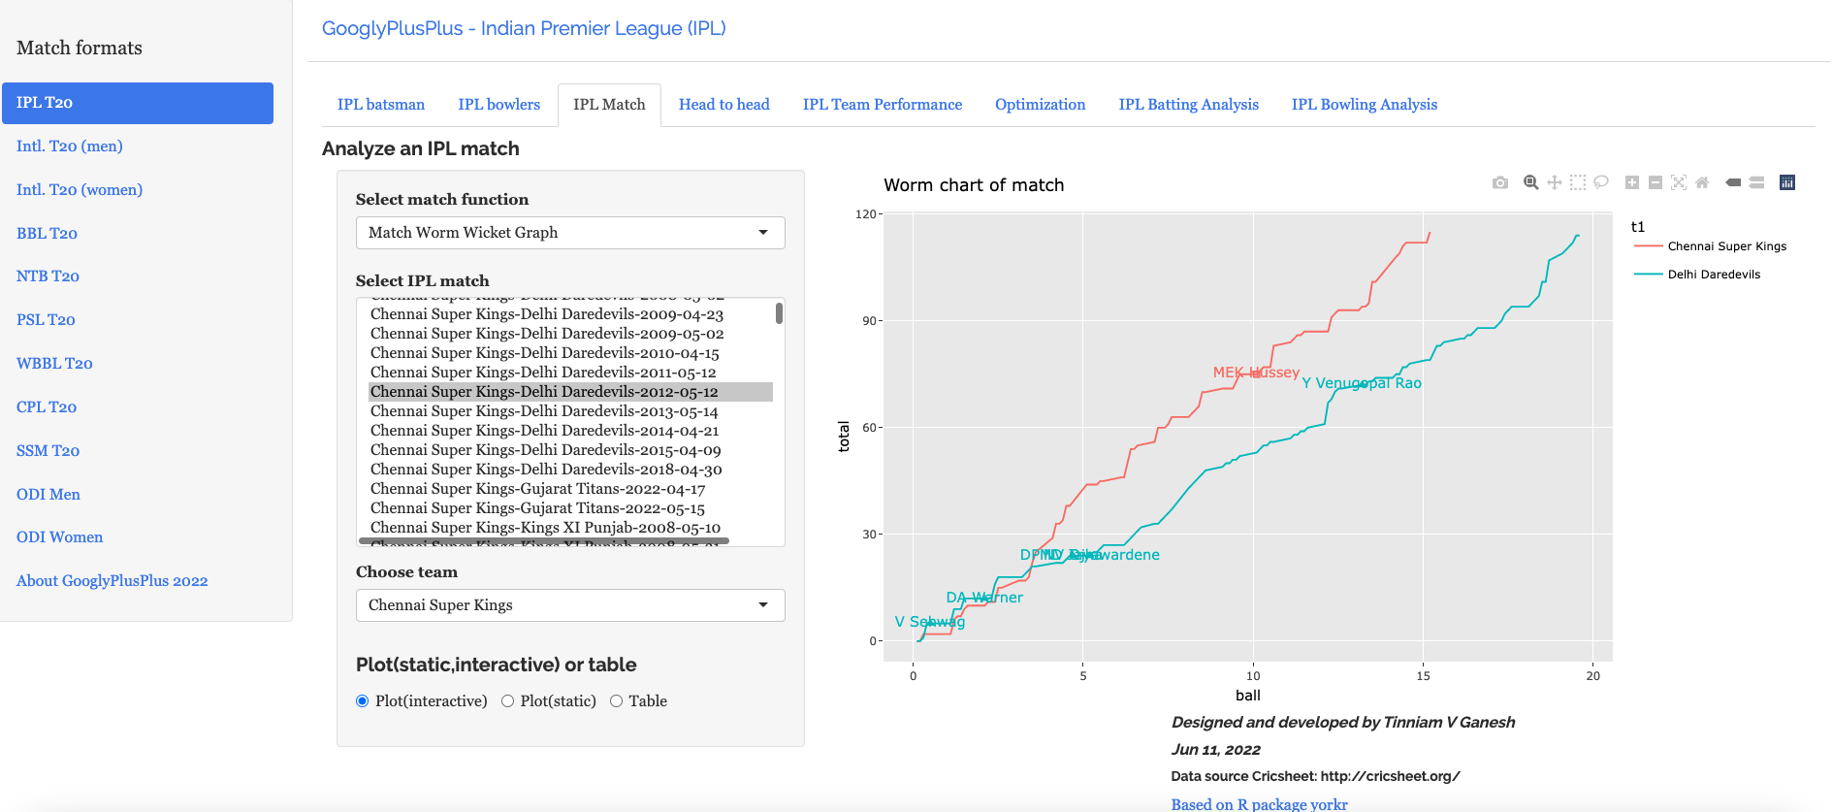1832x812 pixels.
Task: Expand the Choose team dropdown
Action: tap(569, 605)
